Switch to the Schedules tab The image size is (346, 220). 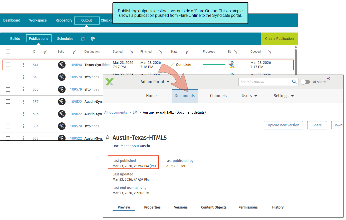[65, 39]
